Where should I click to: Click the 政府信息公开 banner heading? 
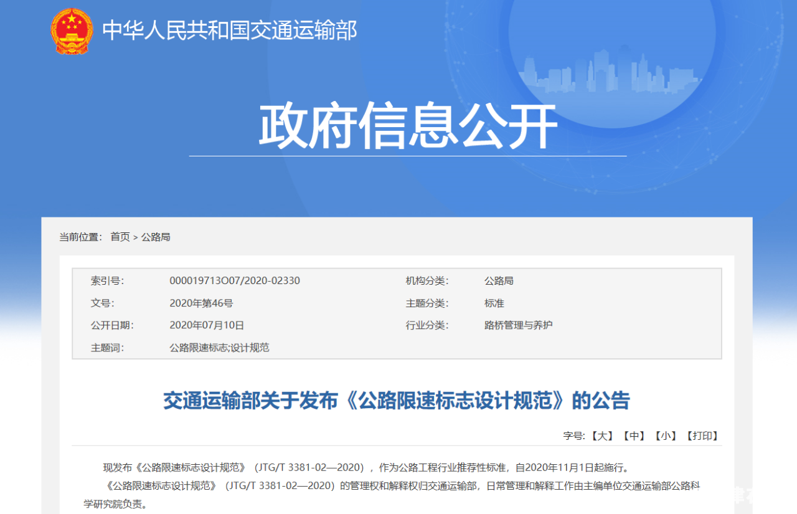click(408, 126)
